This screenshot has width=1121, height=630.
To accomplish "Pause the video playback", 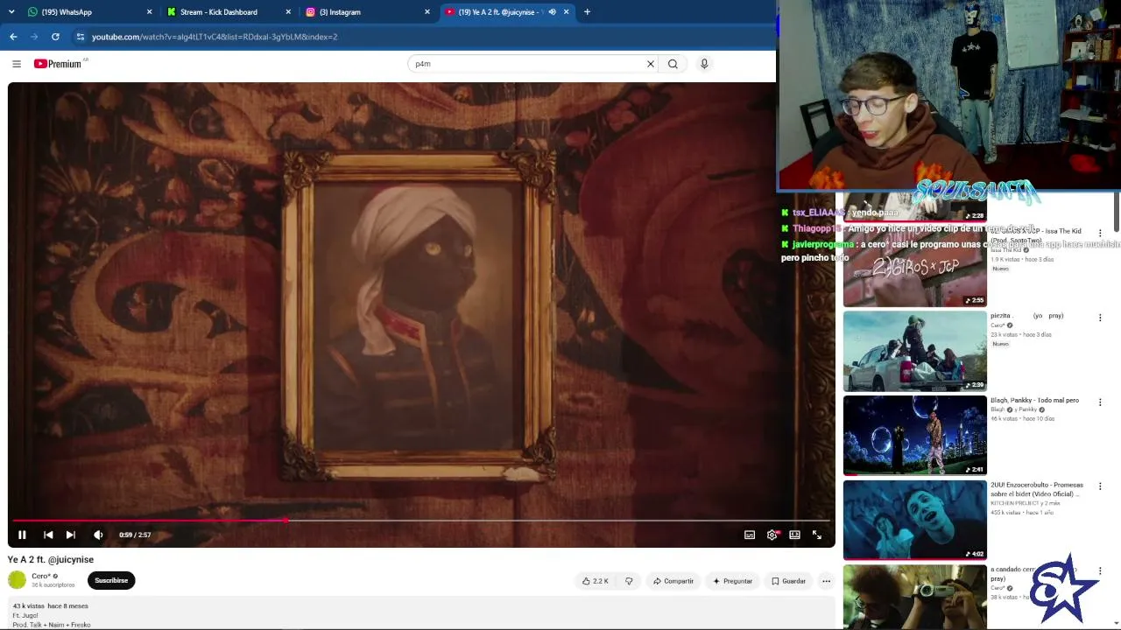I will [x=22, y=535].
